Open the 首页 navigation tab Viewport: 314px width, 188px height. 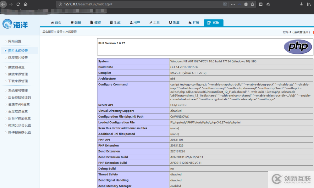coord(56,23)
